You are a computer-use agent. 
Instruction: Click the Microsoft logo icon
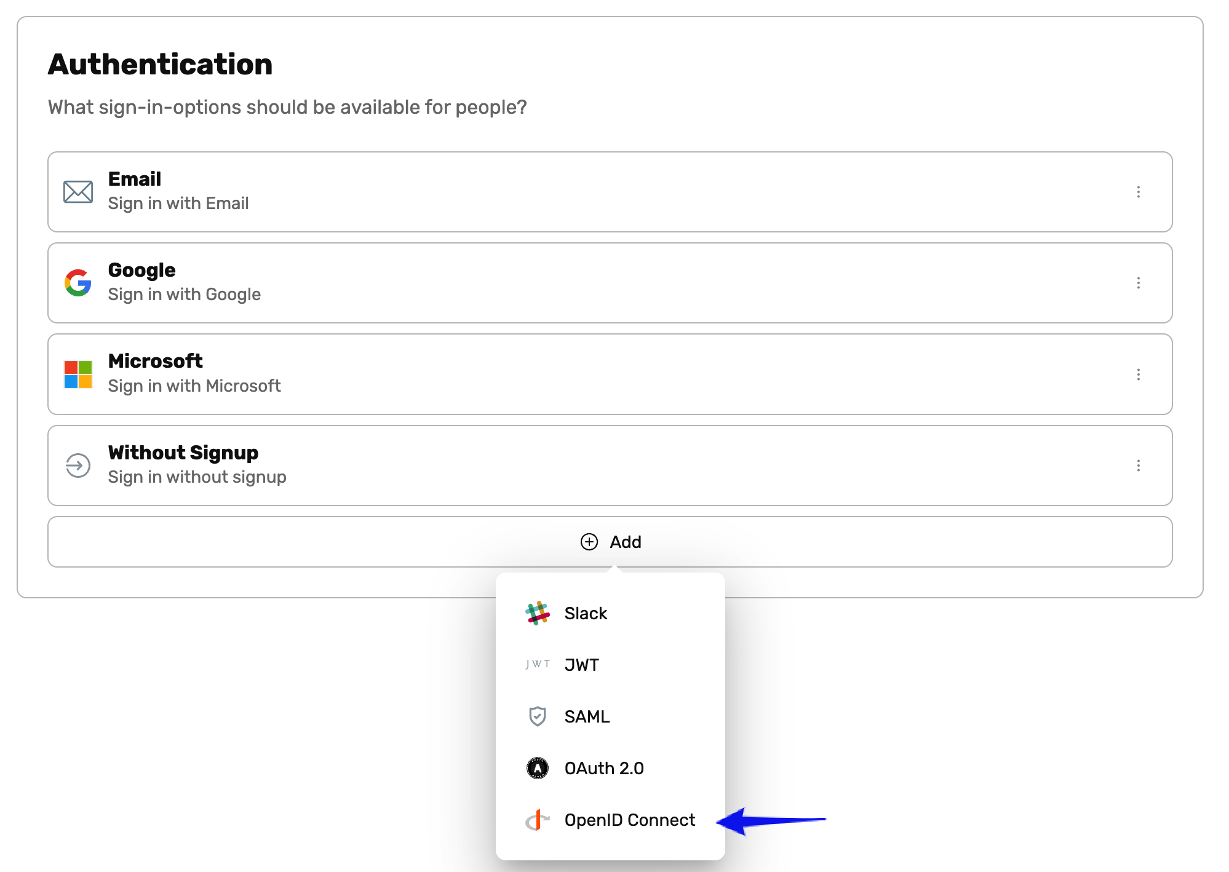[x=78, y=373]
